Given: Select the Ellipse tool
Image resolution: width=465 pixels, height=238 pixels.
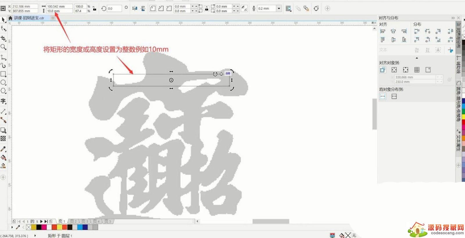Looking at the screenshot, I should 3,83.
